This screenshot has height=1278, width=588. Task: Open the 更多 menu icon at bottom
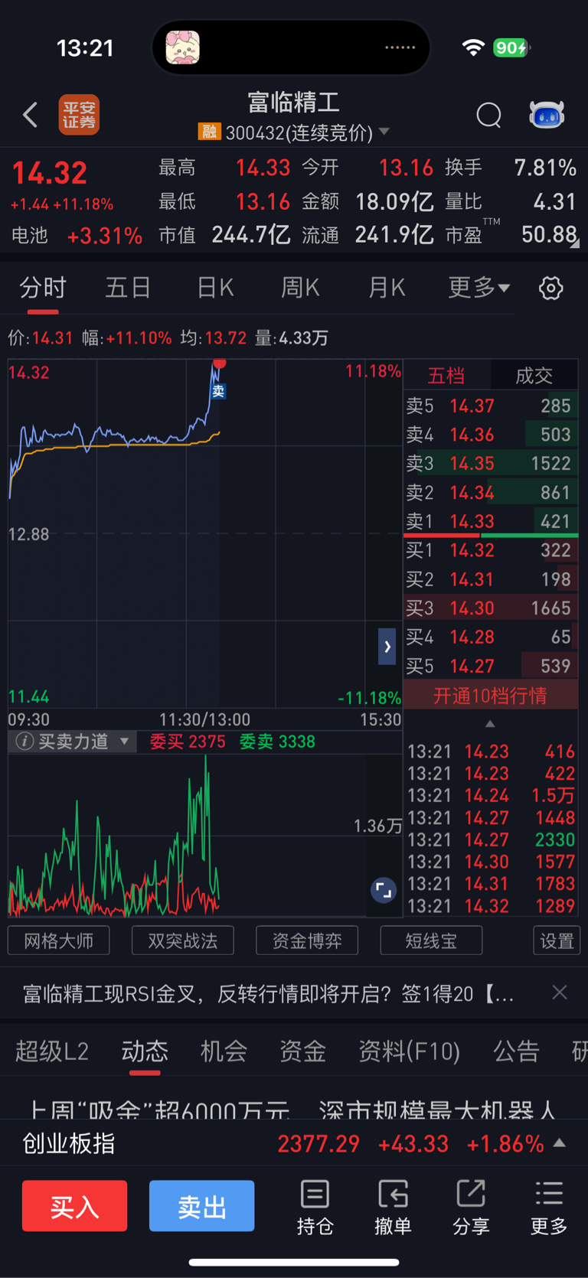[549, 1207]
